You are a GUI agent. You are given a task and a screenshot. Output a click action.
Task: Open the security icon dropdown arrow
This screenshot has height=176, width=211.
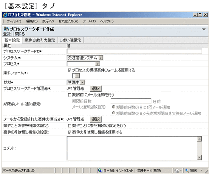[181, 171]
